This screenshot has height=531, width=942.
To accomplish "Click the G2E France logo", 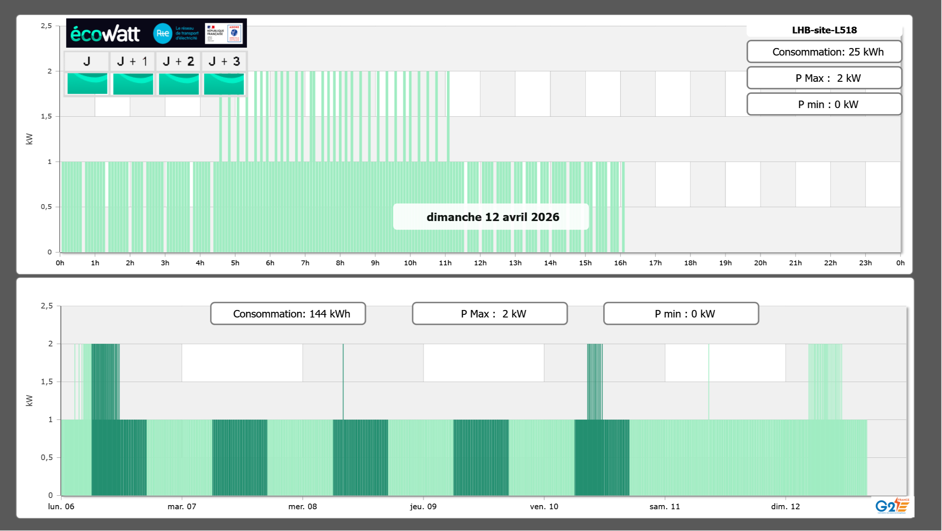I will point(892,506).
